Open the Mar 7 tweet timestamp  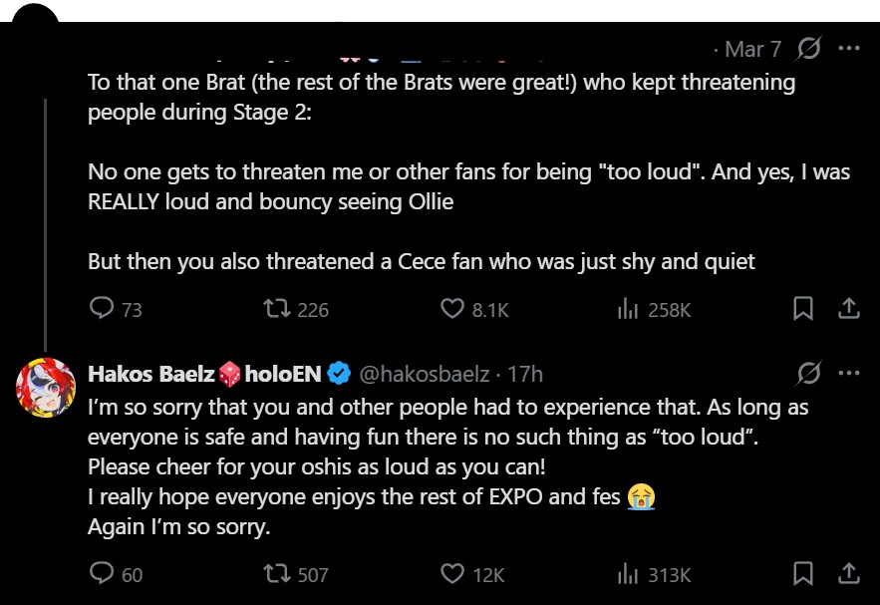pos(752,48)
